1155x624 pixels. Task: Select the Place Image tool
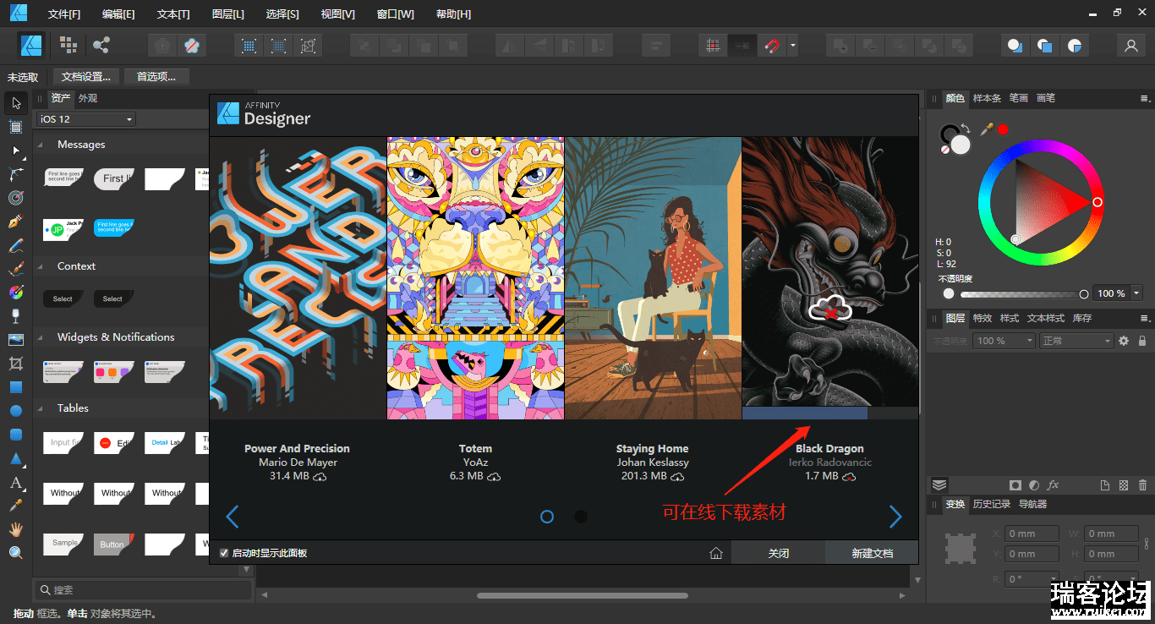point(16,340)
